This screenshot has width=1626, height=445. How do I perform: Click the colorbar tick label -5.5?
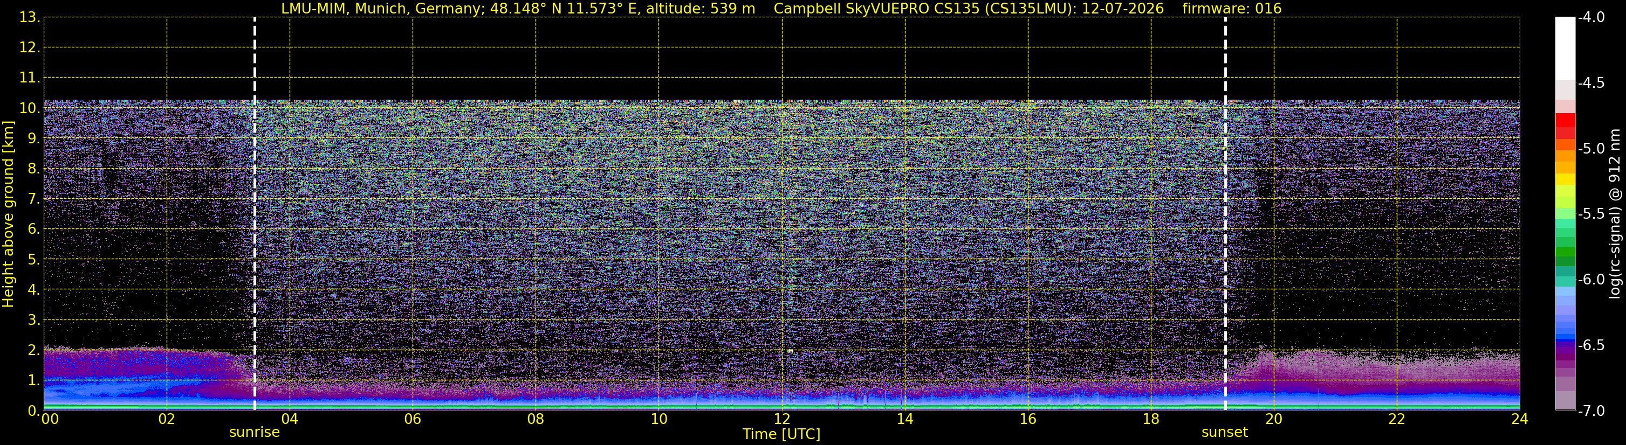click(x=1591, y=214)
